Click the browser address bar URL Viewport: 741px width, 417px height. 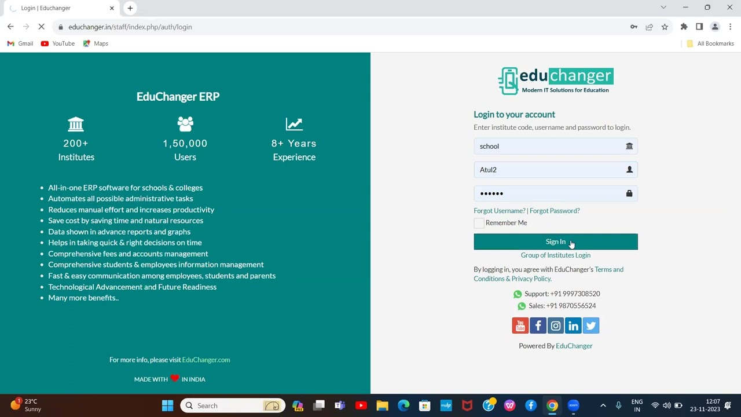tap(130, 27)
